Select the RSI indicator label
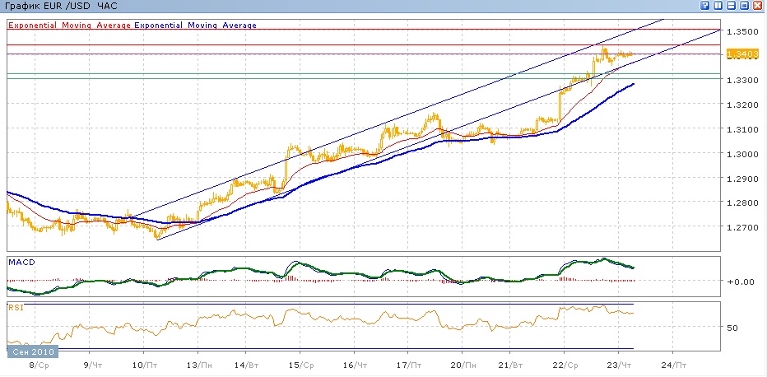This screenshot has width=767, height=377. click(x=16, y=307)
